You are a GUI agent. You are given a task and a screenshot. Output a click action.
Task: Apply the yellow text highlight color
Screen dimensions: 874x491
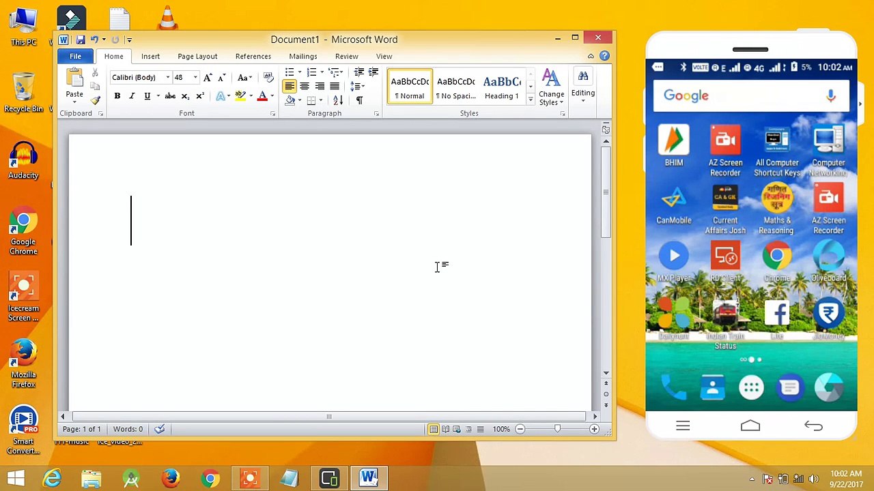(x=240, y=96)
